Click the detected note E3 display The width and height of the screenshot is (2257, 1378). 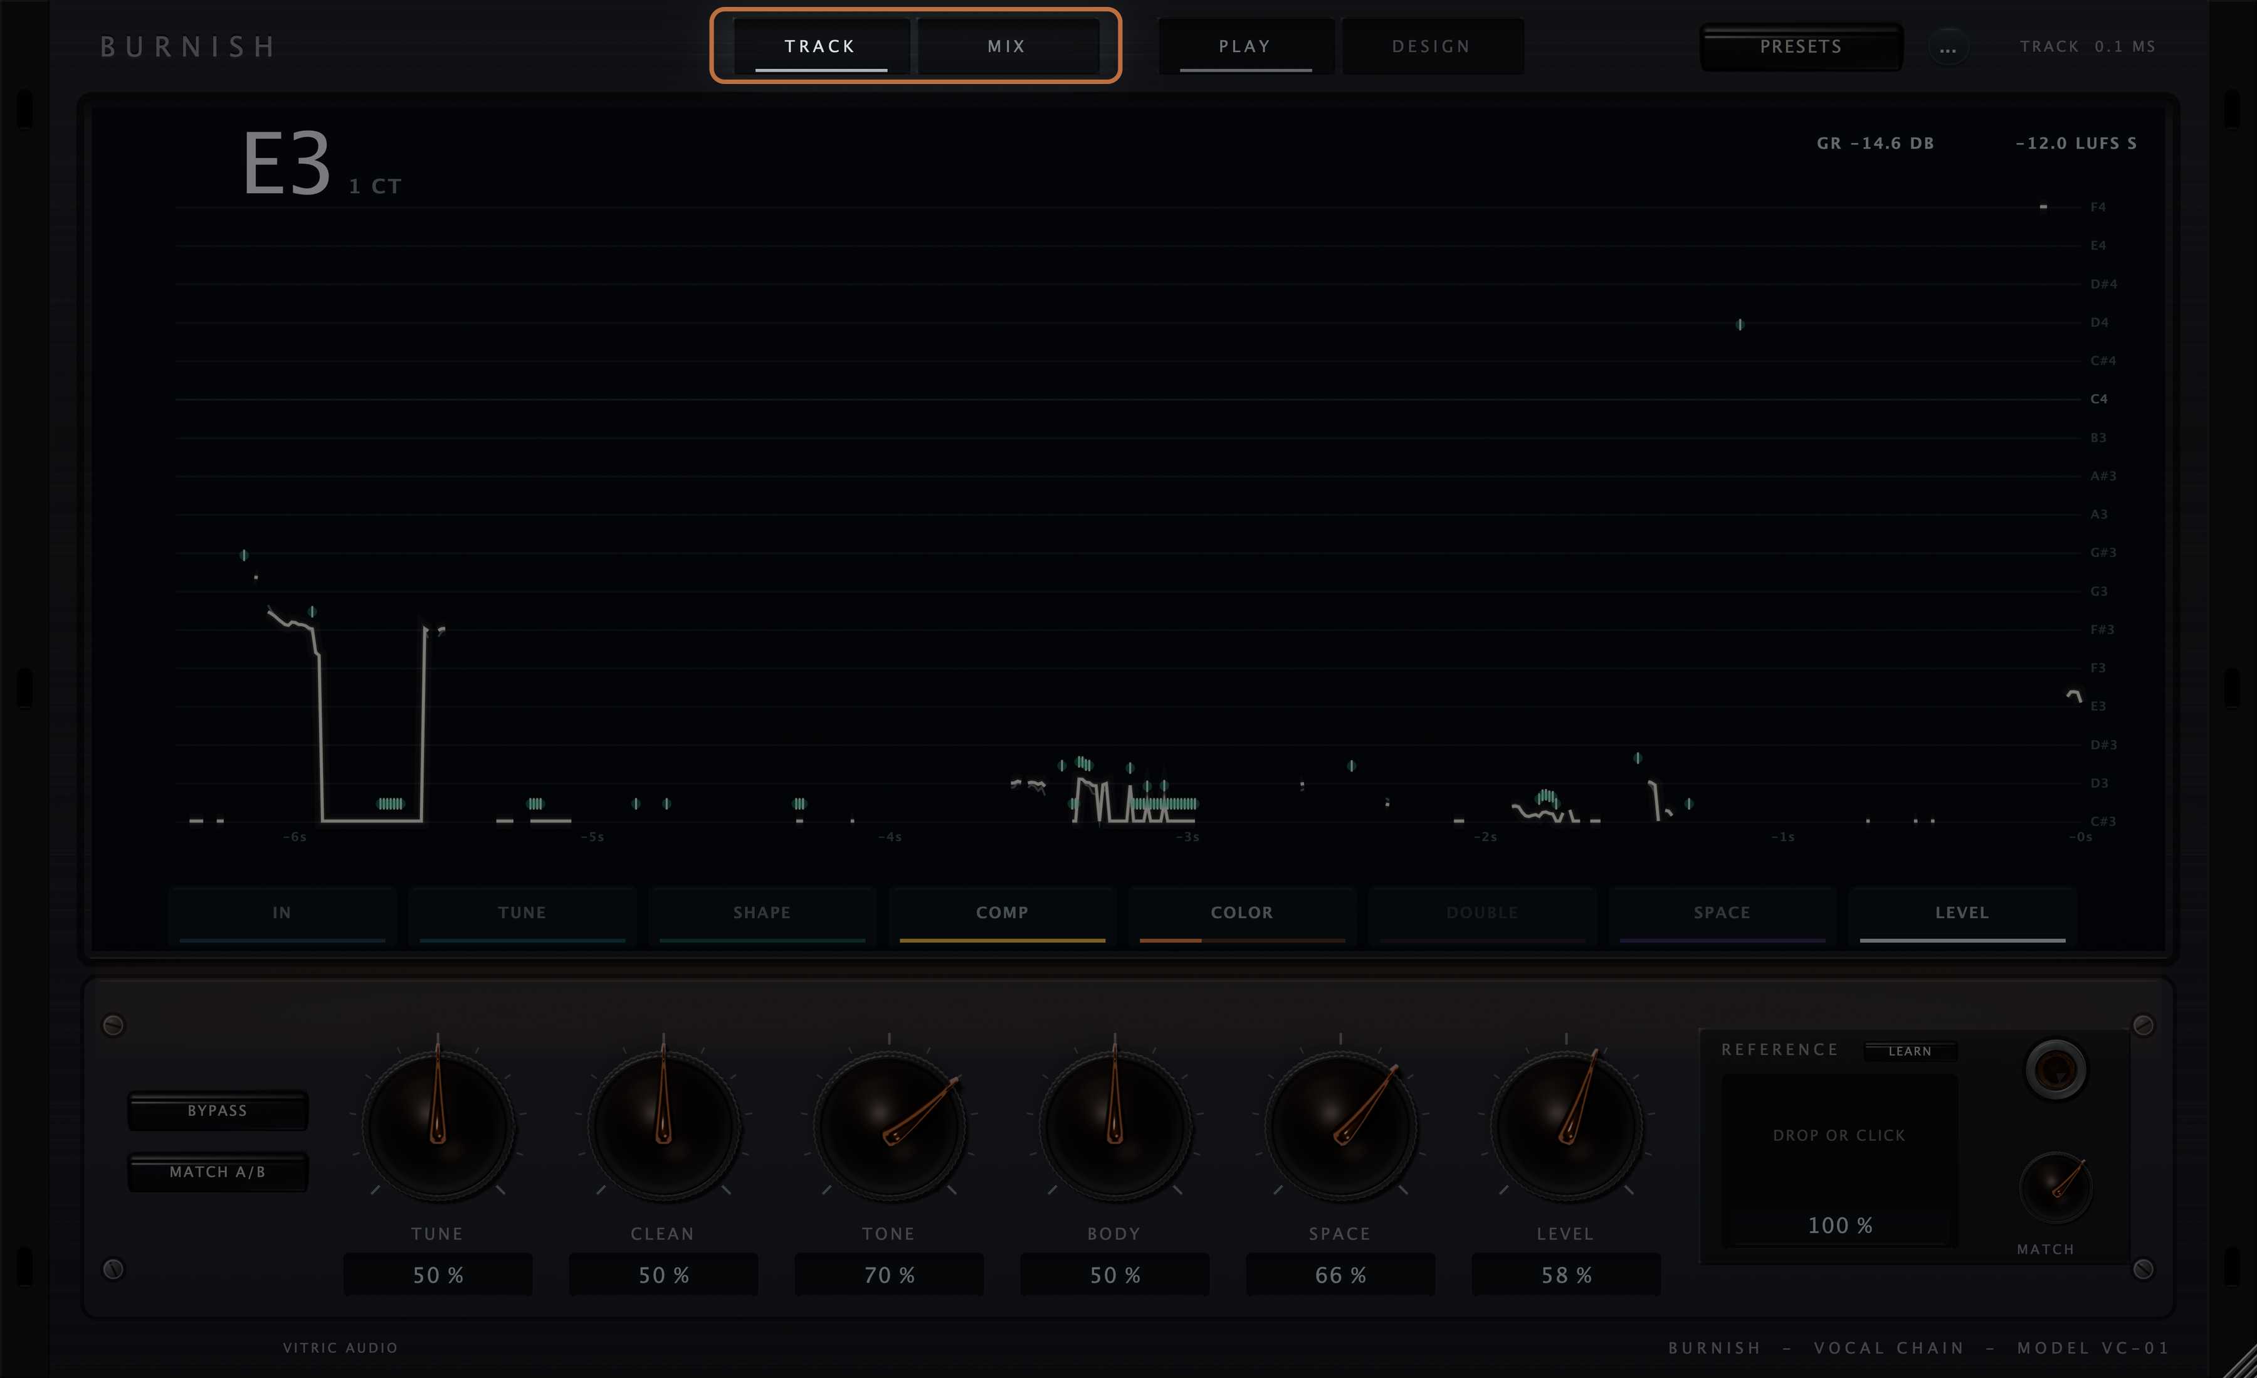click(286, 163)
